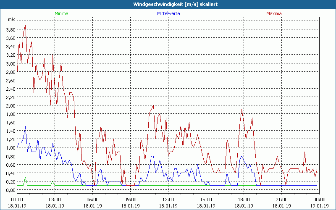336x210 pixels.
Task: Click the green Minima legend label
Action: coord(61,13)
